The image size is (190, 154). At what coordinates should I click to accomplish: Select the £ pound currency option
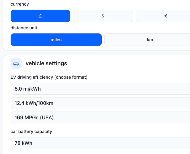pyautogui.click(x=41, y=16)
